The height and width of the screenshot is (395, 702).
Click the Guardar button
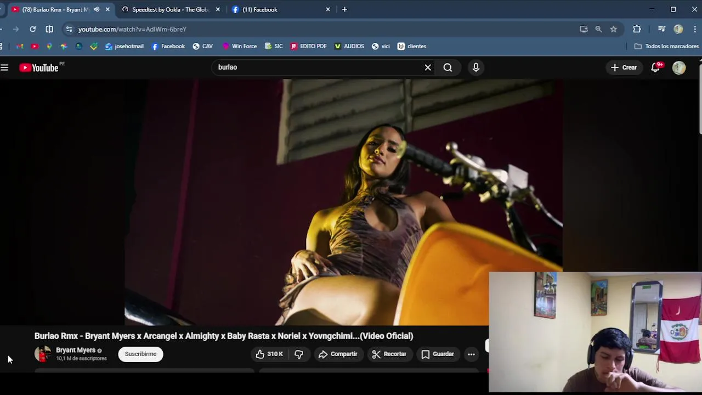point(438,354)
